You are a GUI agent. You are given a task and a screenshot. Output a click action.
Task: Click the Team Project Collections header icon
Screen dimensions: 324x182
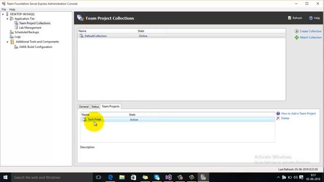click(80, 18)
